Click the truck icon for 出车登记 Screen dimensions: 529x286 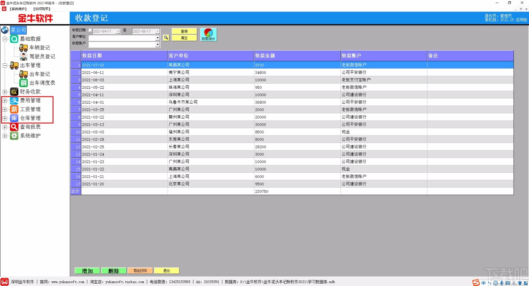[23, 74]
